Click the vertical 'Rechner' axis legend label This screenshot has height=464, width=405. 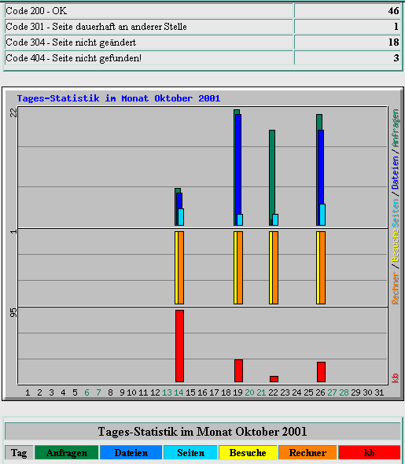(x=396, y=289)
